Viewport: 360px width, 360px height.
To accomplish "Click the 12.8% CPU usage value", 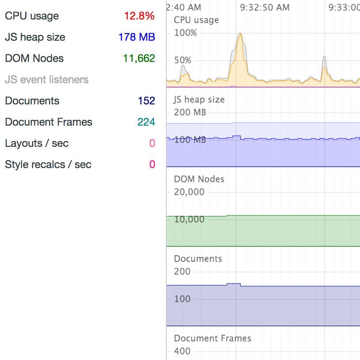I will tap(139, 16).
